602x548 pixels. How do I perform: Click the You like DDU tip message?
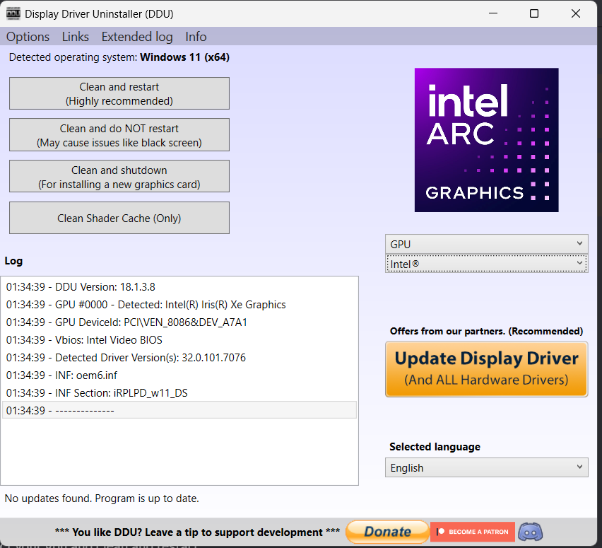(x=197, y=532)
